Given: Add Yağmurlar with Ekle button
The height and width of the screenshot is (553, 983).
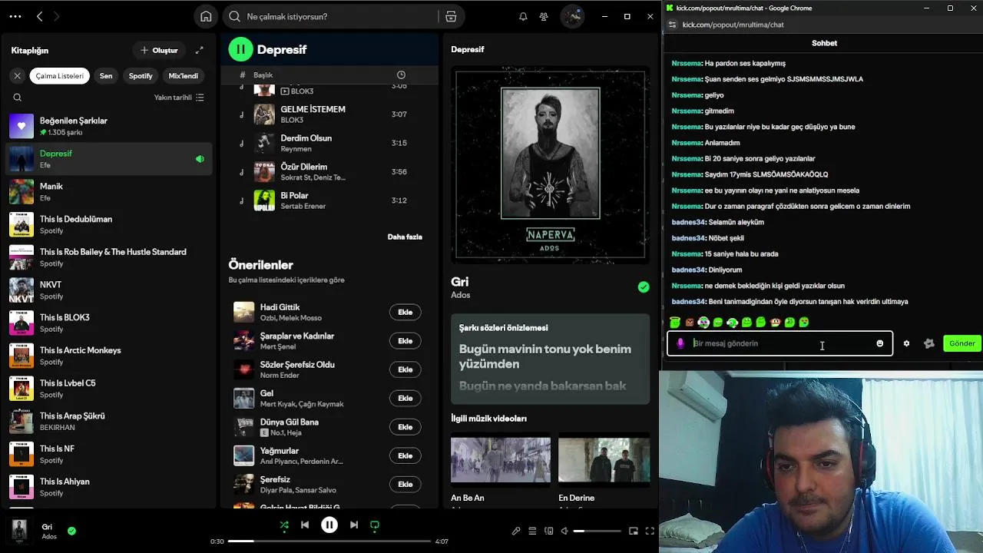Looking at the screenshot, I should (x=405, y=455).
